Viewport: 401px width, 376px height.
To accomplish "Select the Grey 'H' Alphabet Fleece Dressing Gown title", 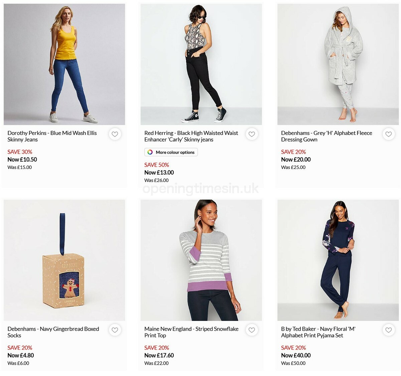I will [326, 136].
